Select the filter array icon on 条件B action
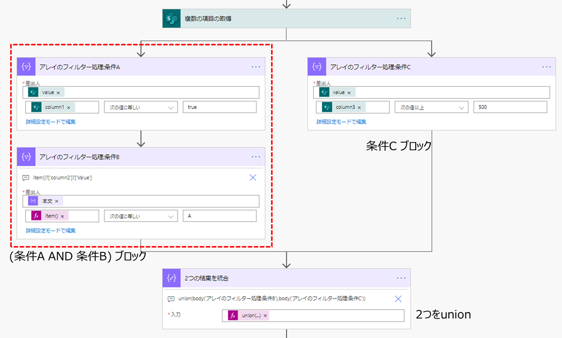 point(26,157)
